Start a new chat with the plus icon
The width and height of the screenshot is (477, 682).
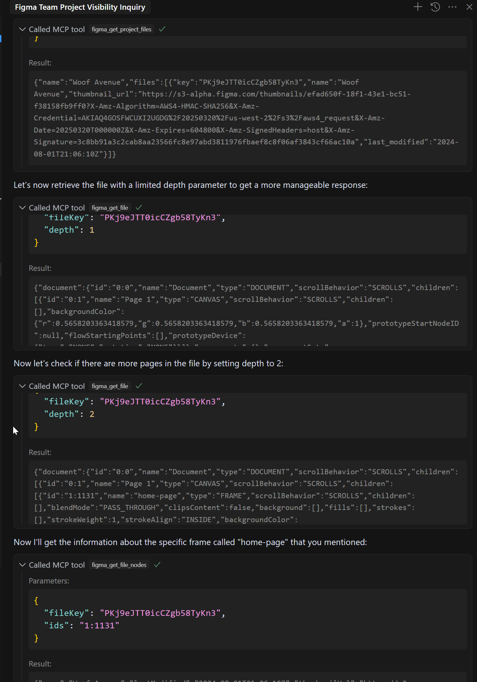coord(418,7)
